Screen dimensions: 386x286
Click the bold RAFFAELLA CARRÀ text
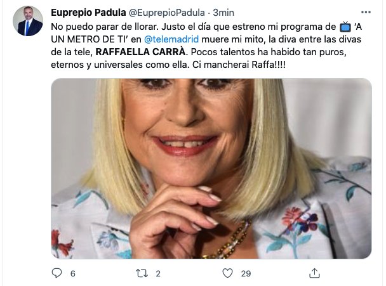140,52
